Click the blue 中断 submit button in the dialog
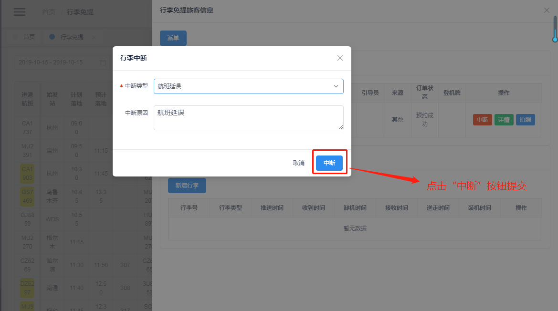Screen dimensions: 558x311 tap(329, 163)
